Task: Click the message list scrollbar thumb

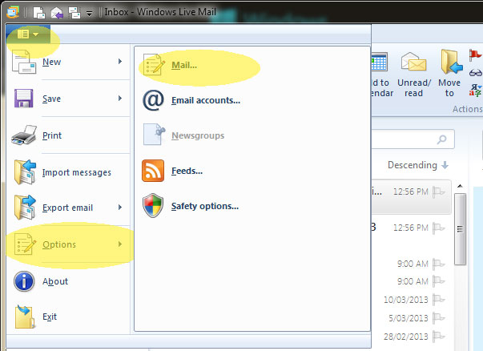Action: coord(460,229)
